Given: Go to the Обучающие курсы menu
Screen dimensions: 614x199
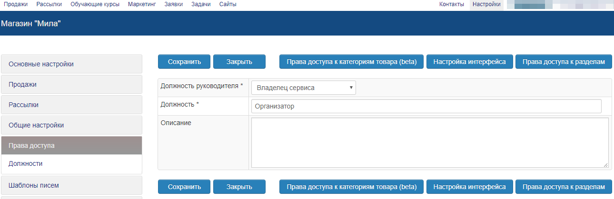Looking at the screenshot, I should [95, 4].
